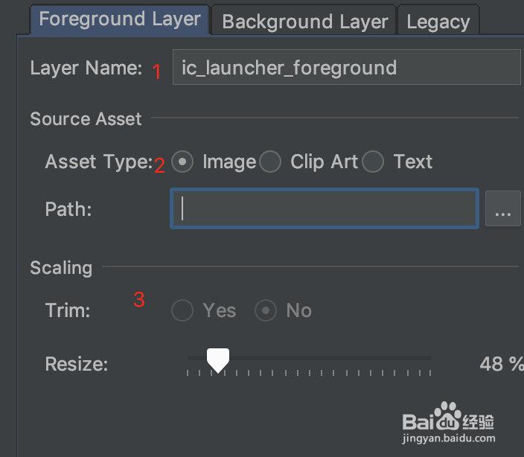Screen dimensions: 524x457
Task: Click the 'Path:' label
Action: [68, 209]
